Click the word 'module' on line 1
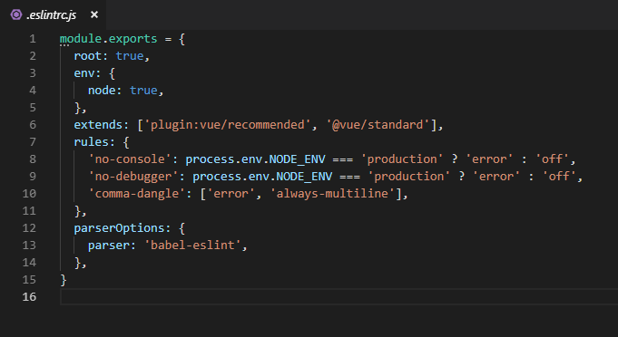Screen dimensions: 618x337 [81, 39]
